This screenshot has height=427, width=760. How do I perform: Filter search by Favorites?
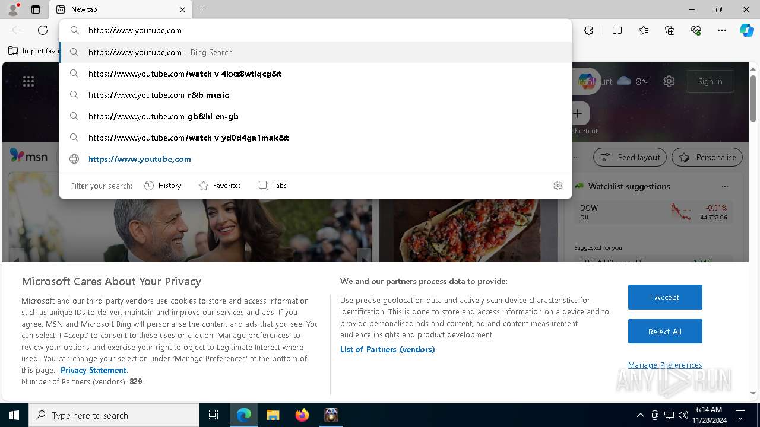point(220,186)
